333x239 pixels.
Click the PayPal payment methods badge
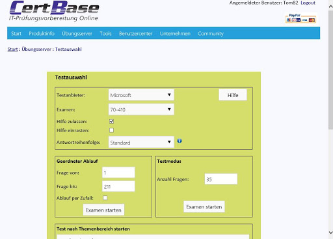(300, 18)
